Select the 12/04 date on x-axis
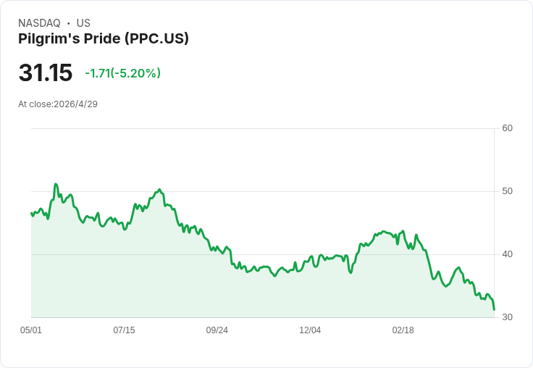The height and width of the screenshot is (368, 533). (x=310, y=330)
